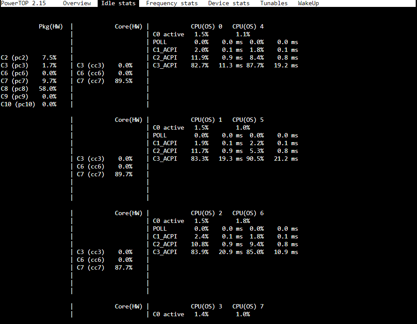Click the 9.4% C2_ACPI value of CPU 6
The width and height of the screenshot is (417, 324).
click(257, 244)
